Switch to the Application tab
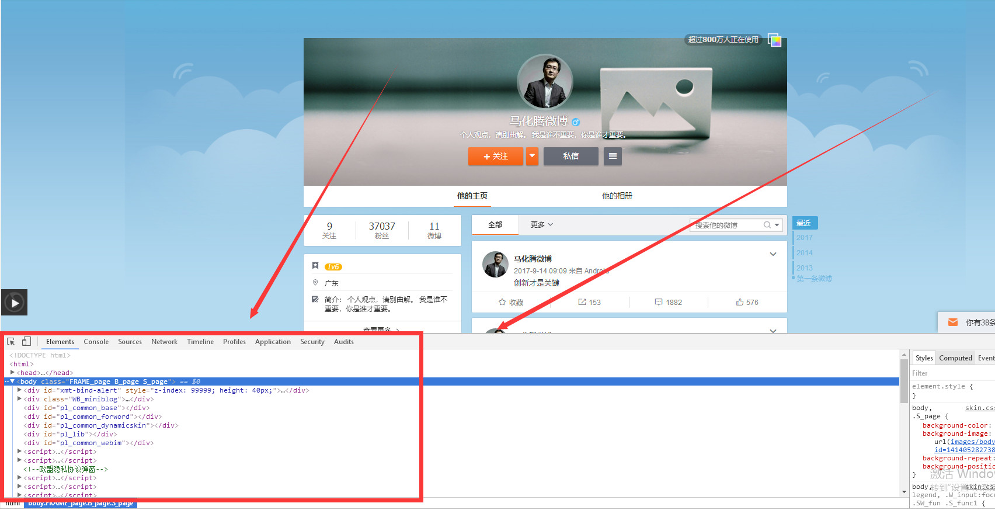Viewport: 995px width, 510px height. (273, 342)
